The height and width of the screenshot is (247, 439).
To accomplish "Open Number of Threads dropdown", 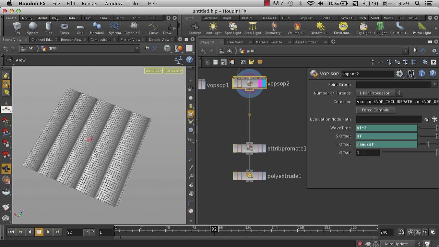I will (379, 93).
